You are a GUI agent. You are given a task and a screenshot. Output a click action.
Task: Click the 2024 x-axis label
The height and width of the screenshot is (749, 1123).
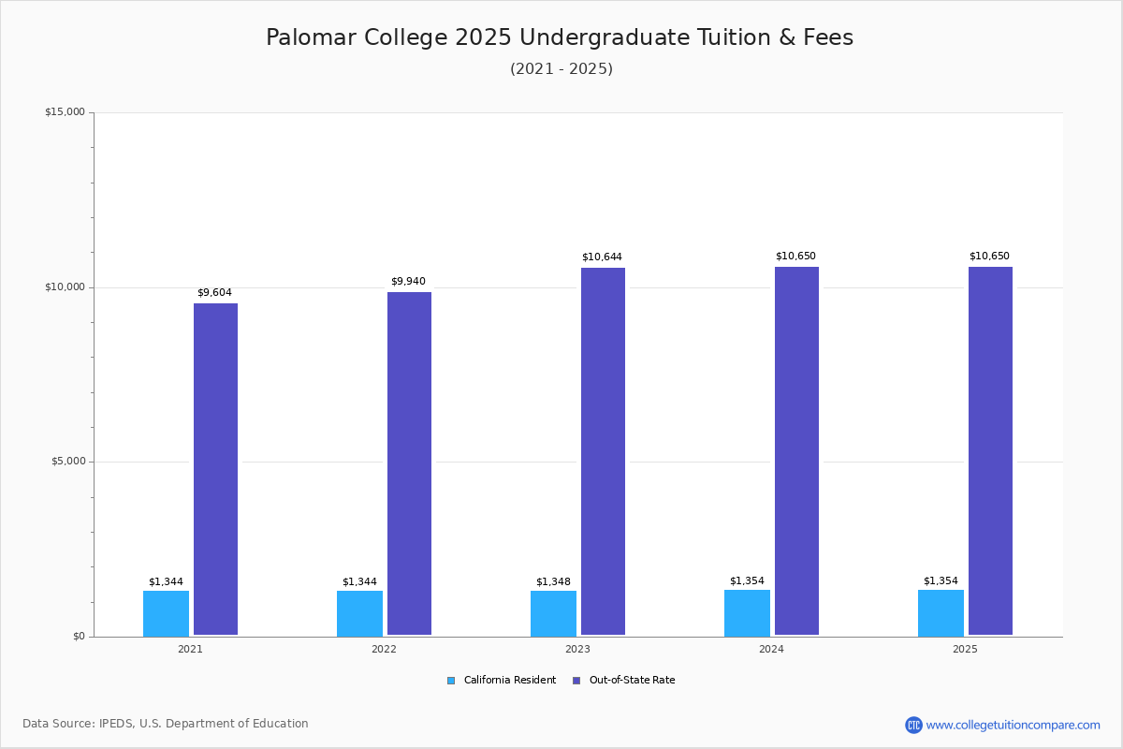pos(771,649)
